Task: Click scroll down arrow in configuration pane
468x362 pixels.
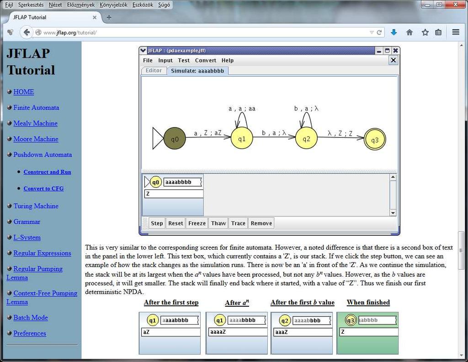Action: click(x=393, y=213)
